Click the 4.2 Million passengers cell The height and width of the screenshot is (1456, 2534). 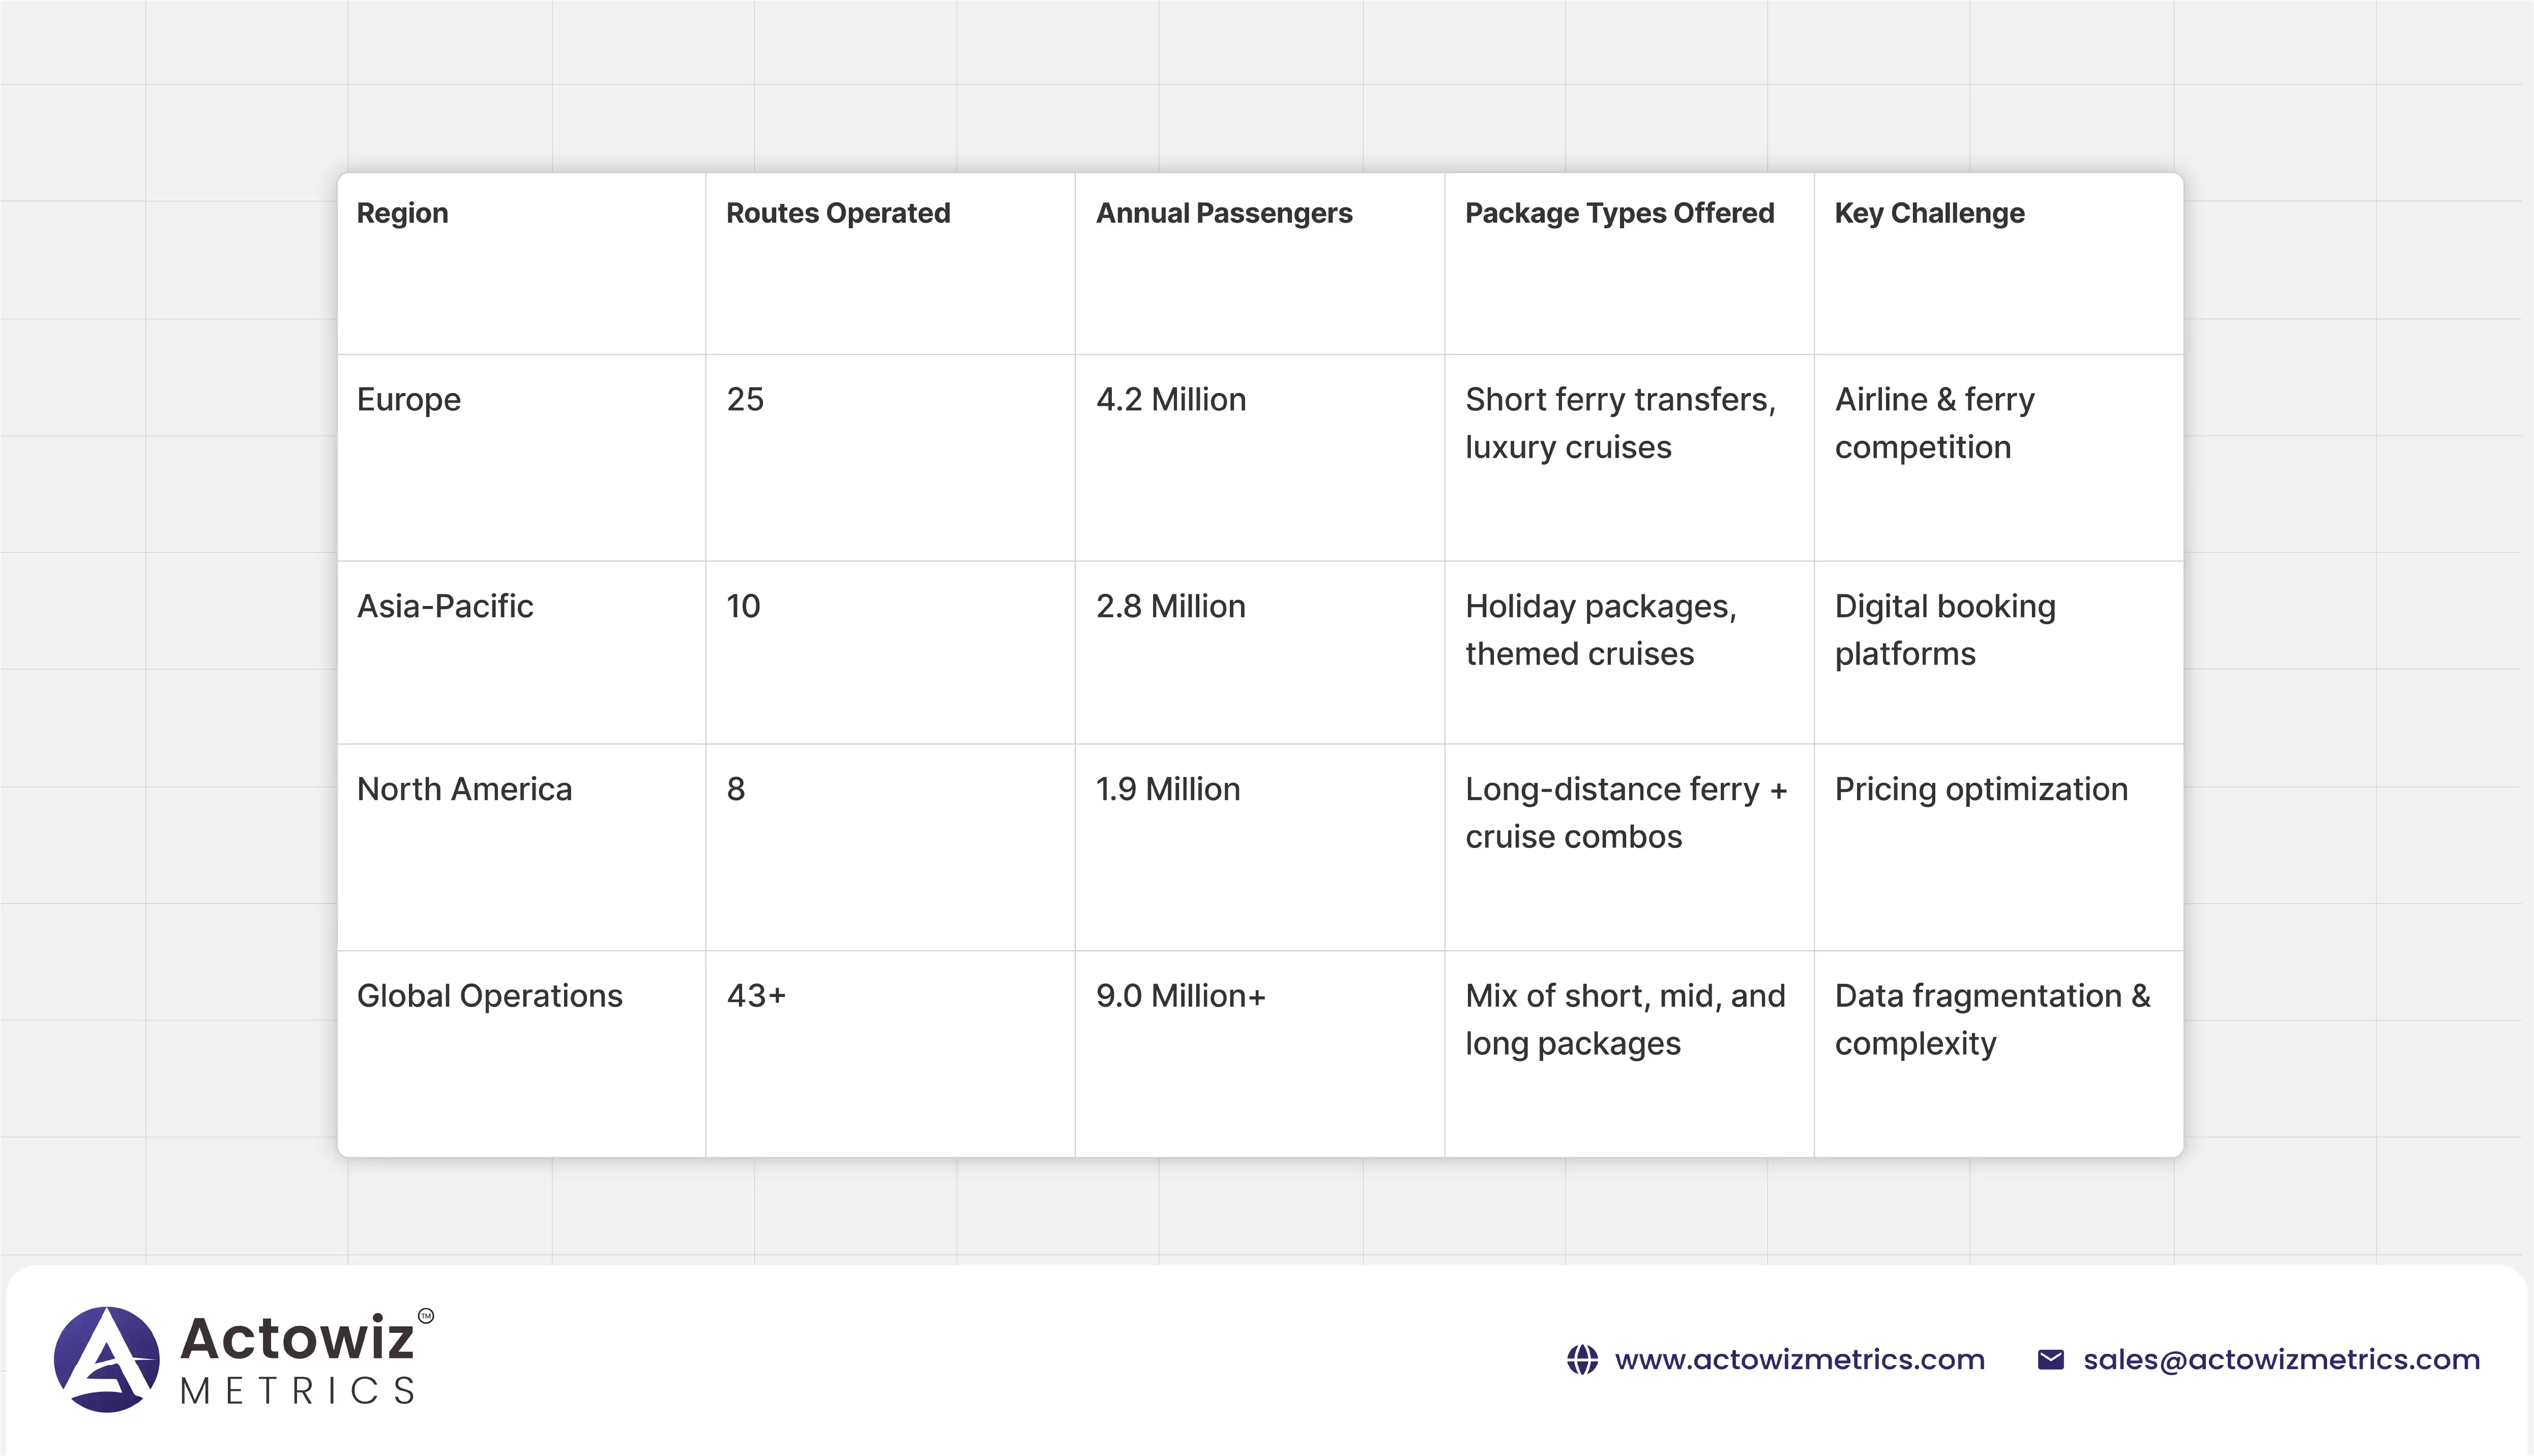[1170, 399]
